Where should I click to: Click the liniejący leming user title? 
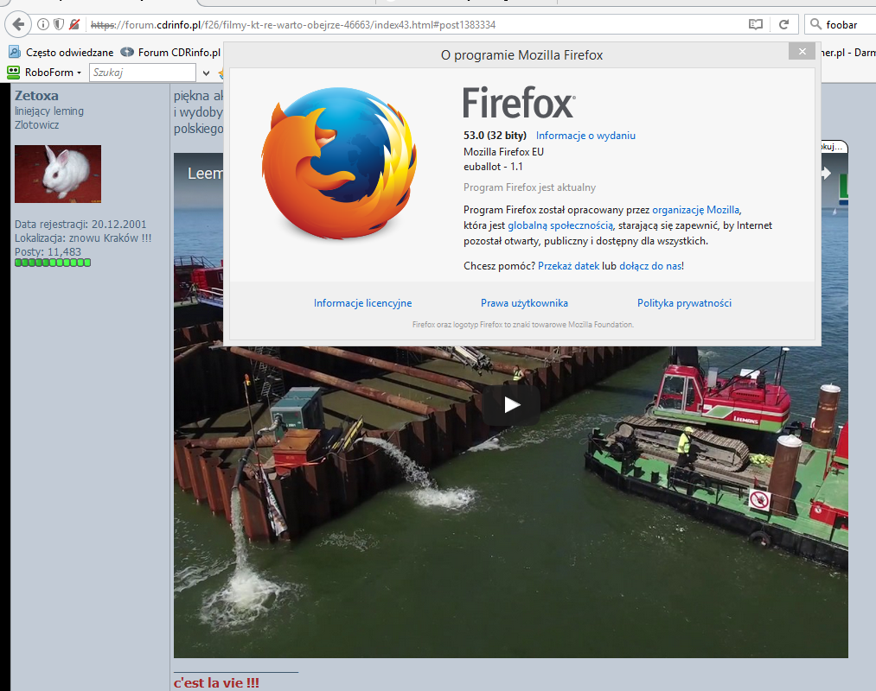point(49,111)
